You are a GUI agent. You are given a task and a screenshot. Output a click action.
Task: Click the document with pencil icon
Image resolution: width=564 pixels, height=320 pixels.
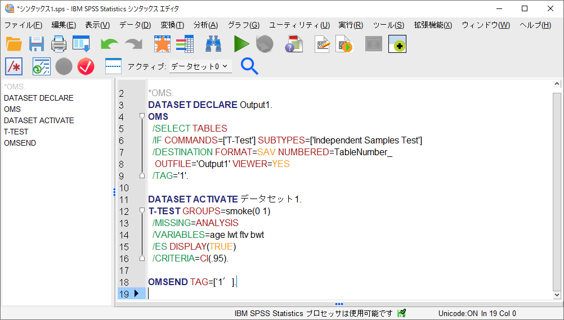[x=322, y=44]
